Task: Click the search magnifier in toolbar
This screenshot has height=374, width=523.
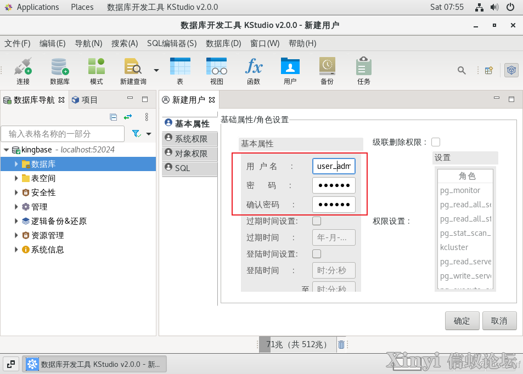Action: pyautogui.click(x=462, y=70)
